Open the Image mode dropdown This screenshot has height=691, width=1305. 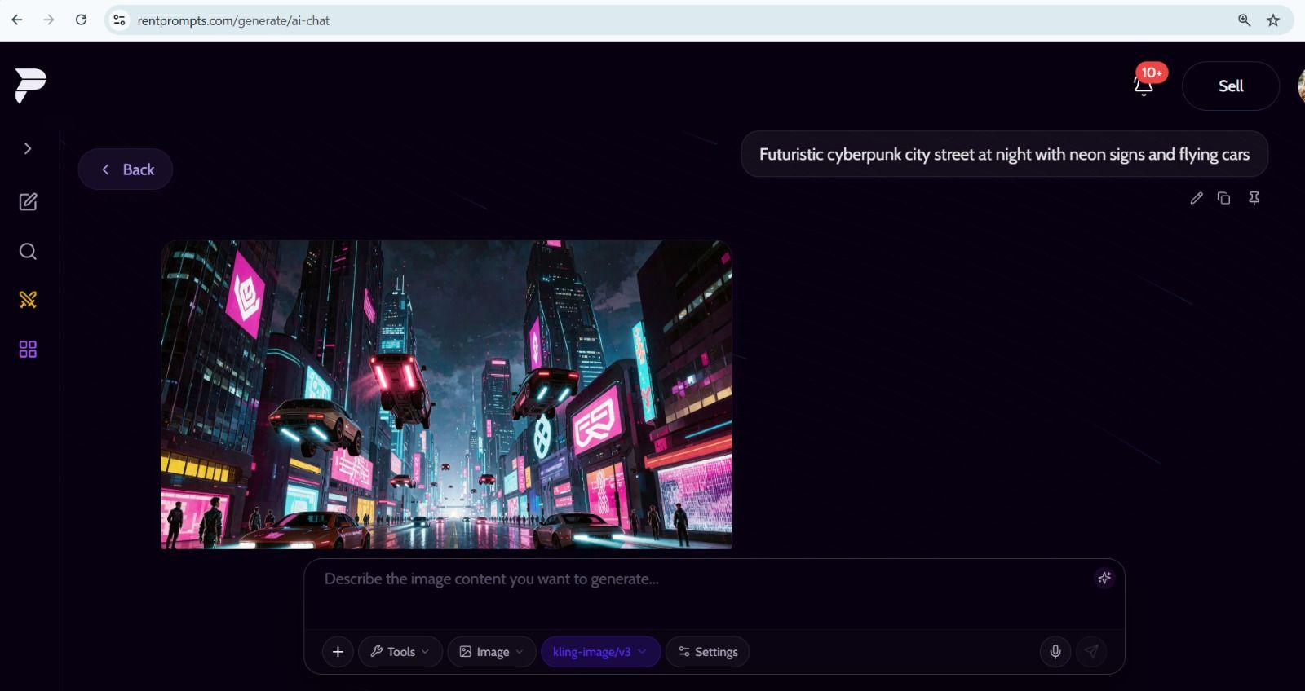point(492,652)
